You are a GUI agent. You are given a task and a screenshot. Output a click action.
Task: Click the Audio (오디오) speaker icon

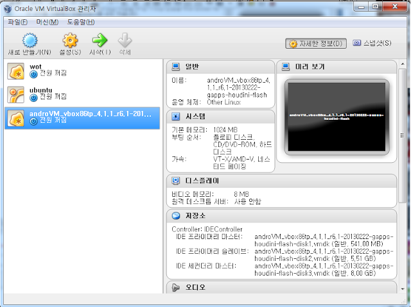(175, 288)
